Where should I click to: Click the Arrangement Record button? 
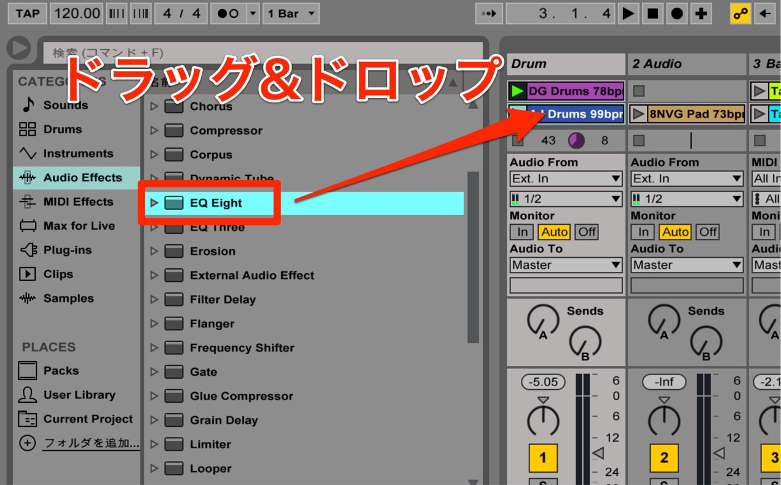677,14
